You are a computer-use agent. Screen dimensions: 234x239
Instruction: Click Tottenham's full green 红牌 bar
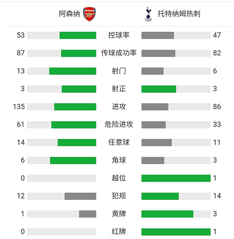pyautogui.click(x=176, y=232)
